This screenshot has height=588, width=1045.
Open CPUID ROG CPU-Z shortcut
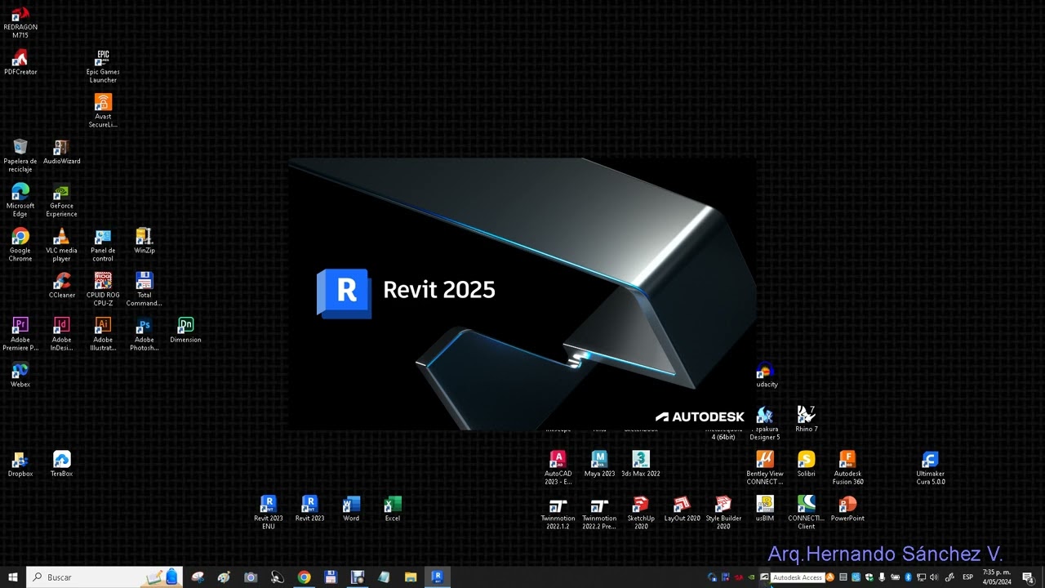pyautogui.click(x=103, y=290)
